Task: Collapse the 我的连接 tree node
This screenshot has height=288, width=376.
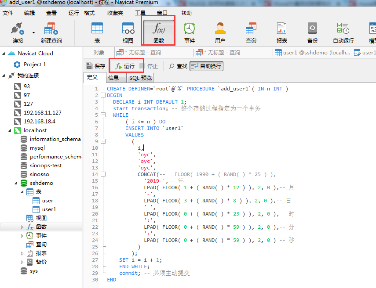Action: pyautogui.click(x=4, y=76)
